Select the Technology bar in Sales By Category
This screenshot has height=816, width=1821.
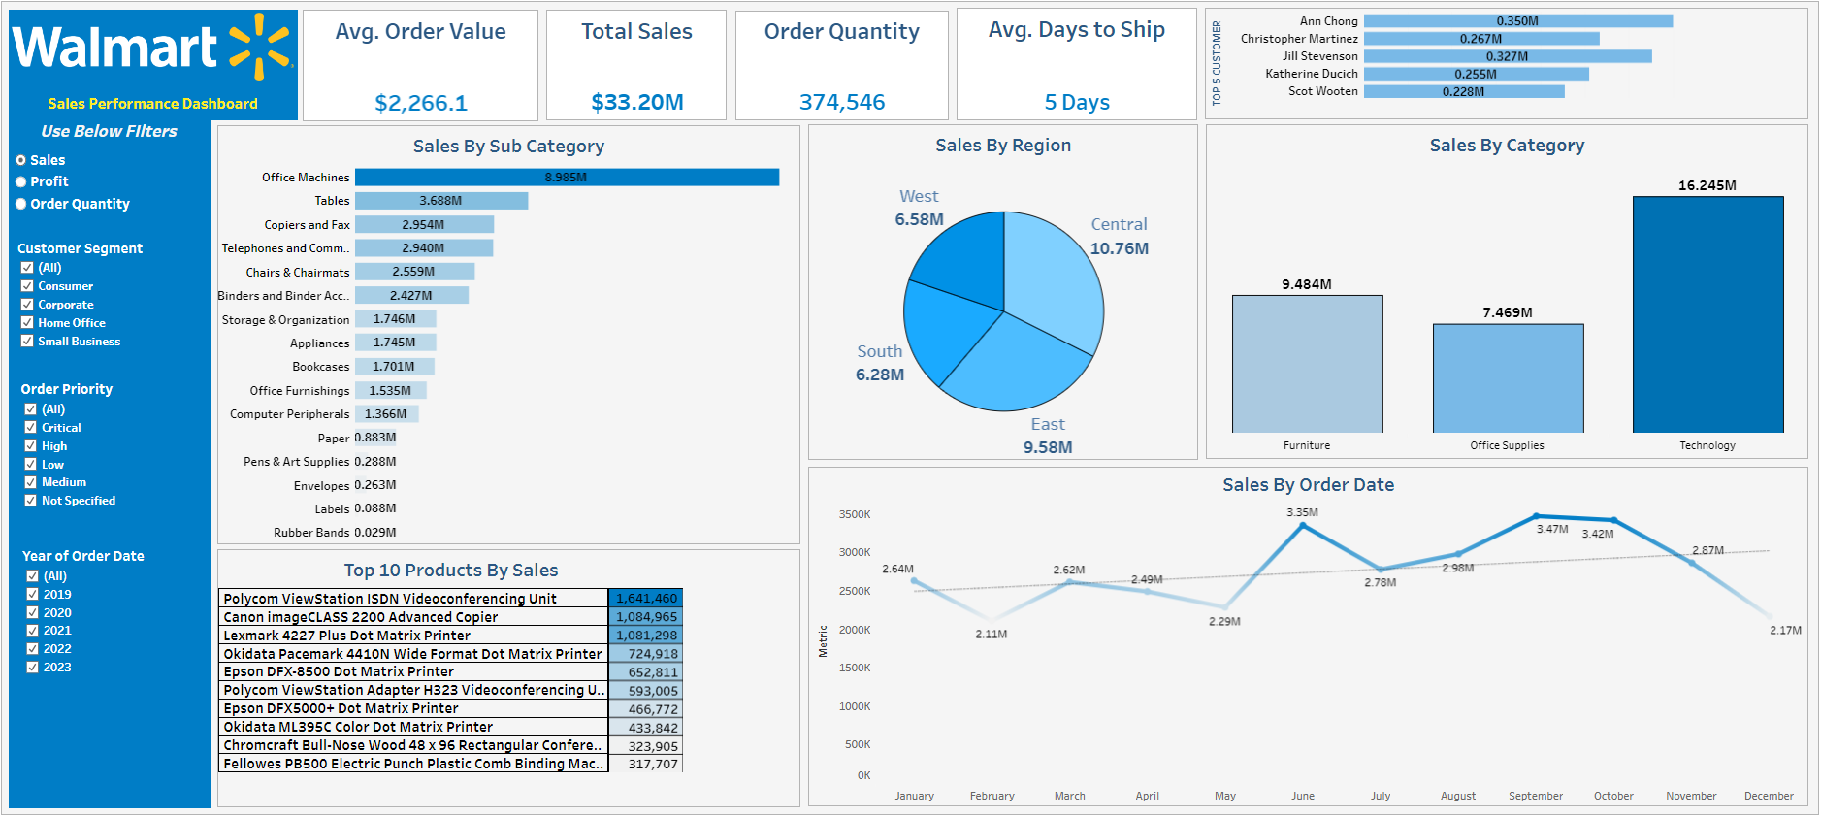(x=1707, y=314)
